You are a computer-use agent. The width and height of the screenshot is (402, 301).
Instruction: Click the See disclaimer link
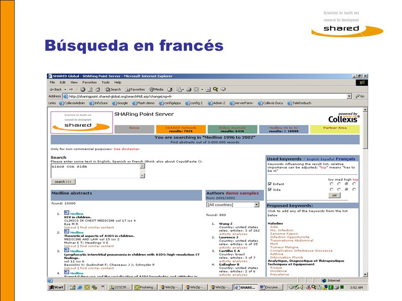coord(126,149)
